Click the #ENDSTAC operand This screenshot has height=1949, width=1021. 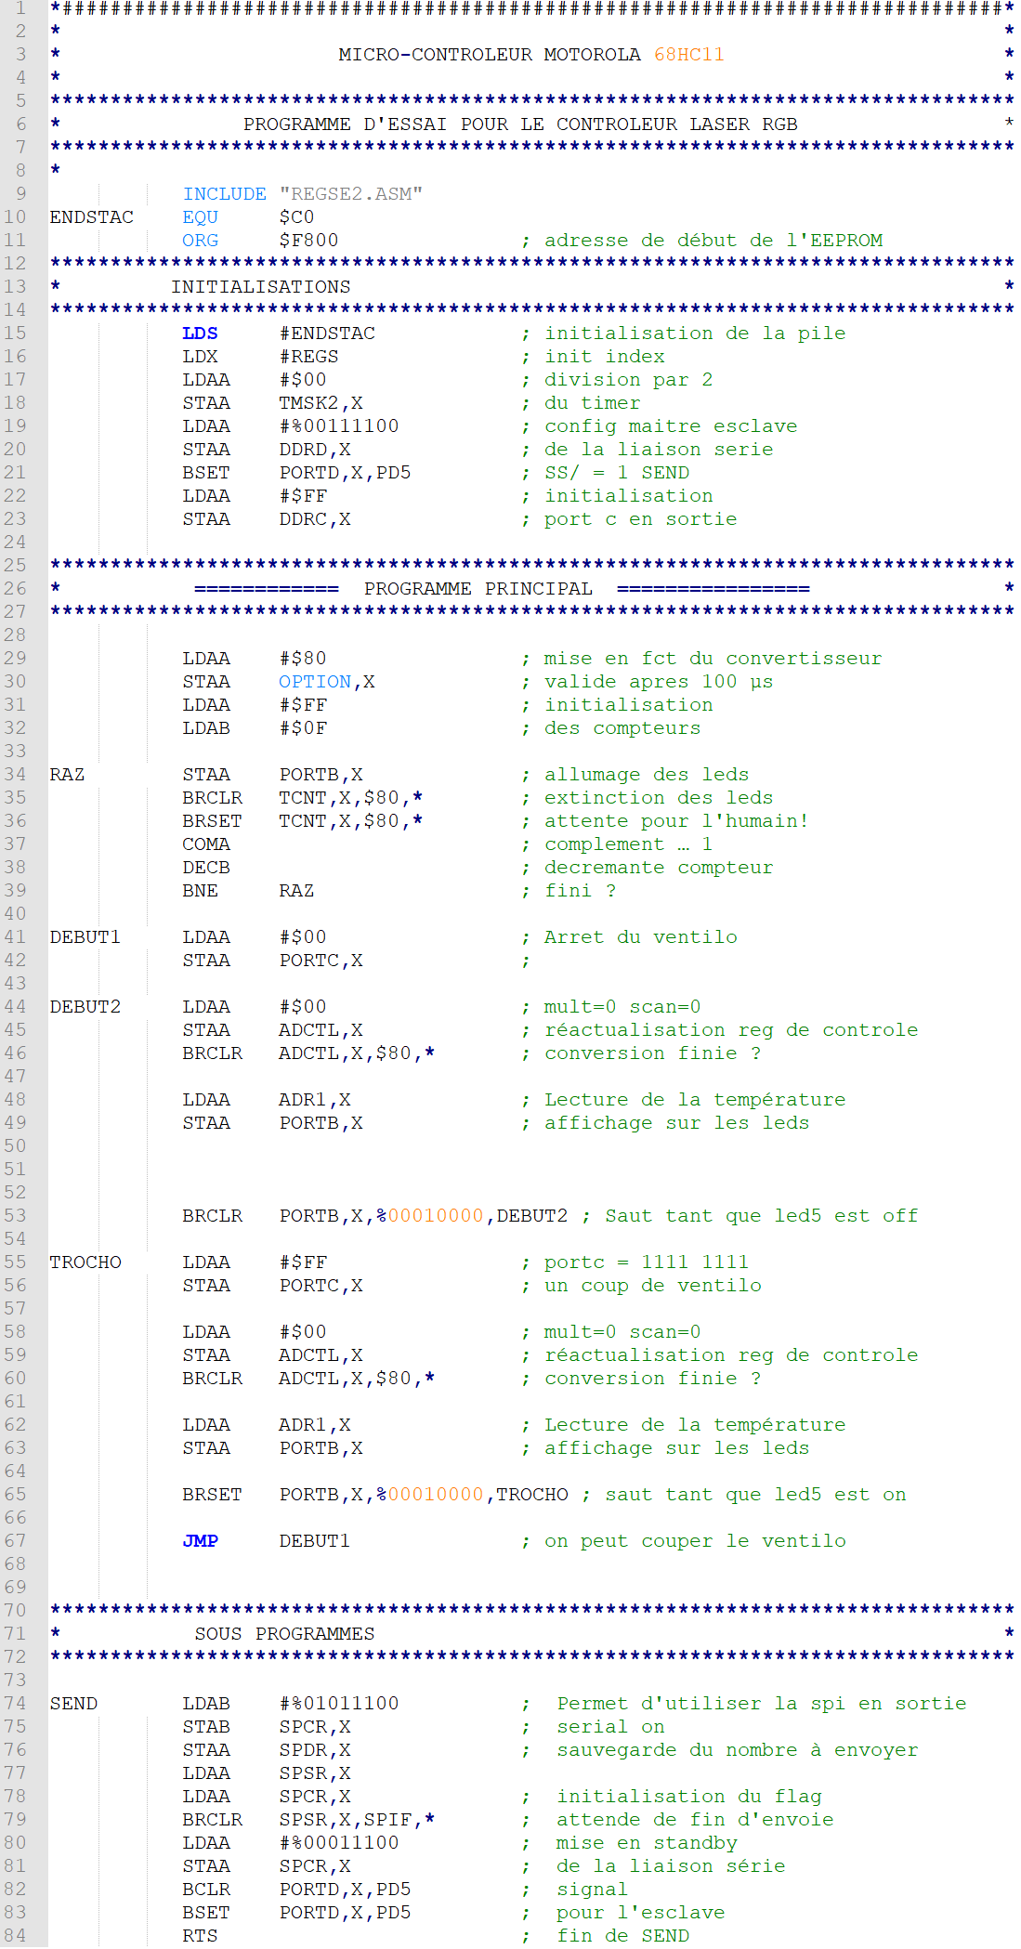tap(327, 334)
